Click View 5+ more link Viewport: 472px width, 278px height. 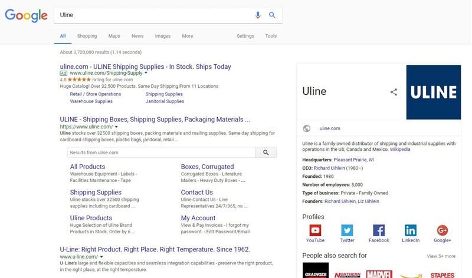click(x=441, y=256)
